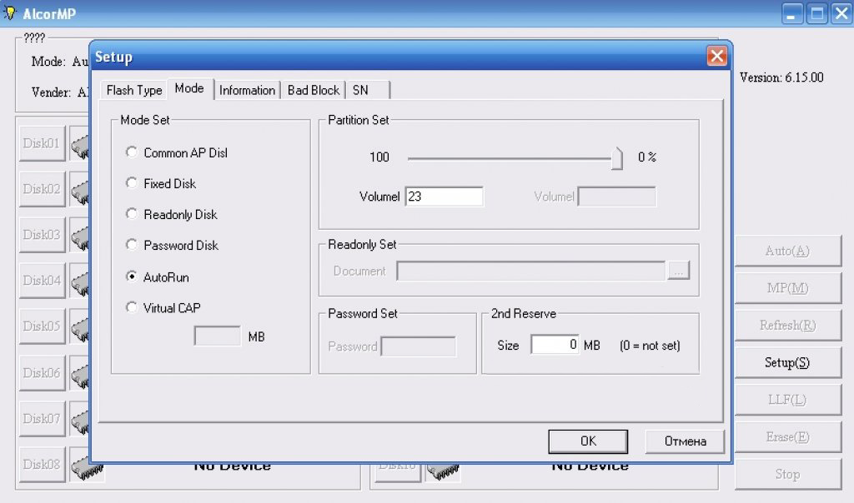Click the Disk02 slot button

pos(42,189)
